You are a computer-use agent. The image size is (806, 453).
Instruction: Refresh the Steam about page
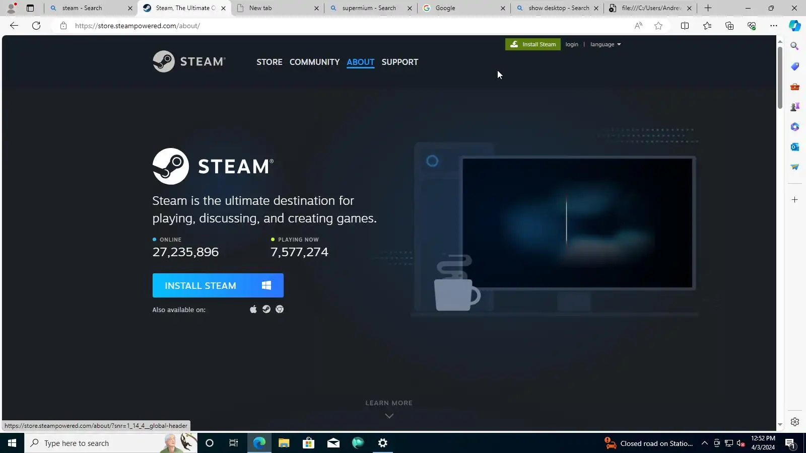pyautogui.click(x=36, y=26)
